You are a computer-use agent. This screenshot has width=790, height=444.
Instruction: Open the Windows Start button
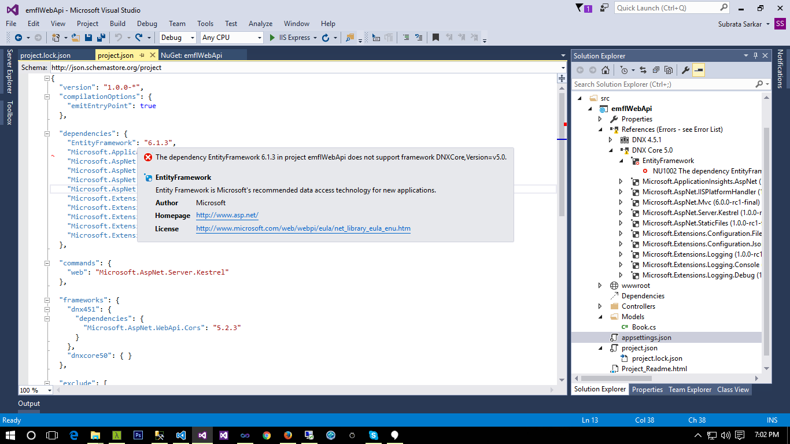tap(10, 435)
